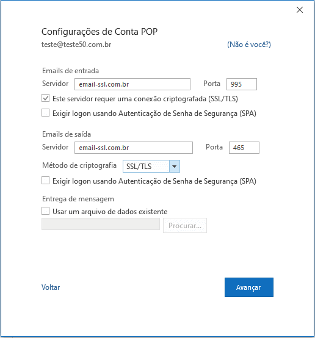Select the incoming port 995 field
The height and width of the screenshot is (338, 315).
242,84
